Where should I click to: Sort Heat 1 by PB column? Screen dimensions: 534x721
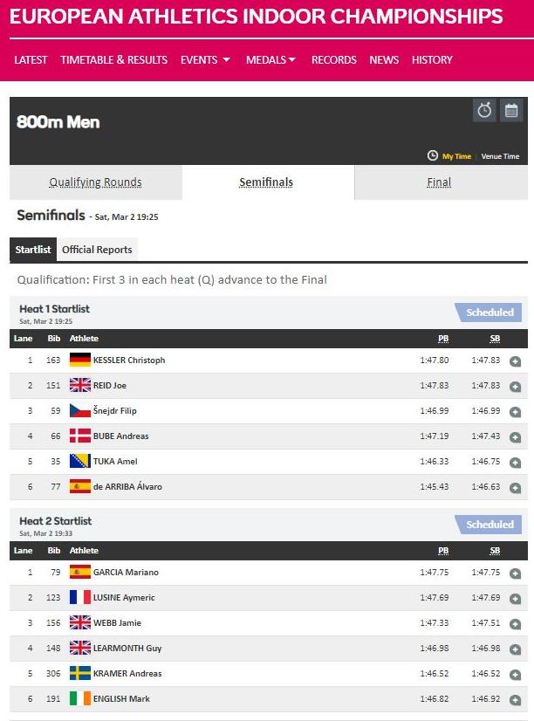pyautogui.click(x=443, y=339)
